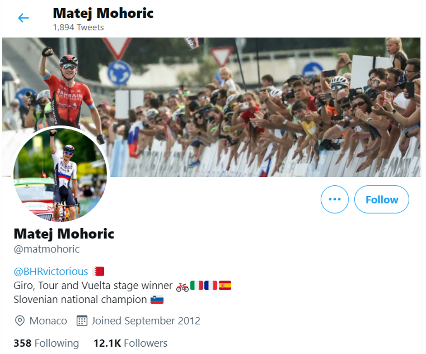Image resolution: width=426 pixels, height=354 pixels.
Task: Click the Italian flag emoji in the bio
Action: [198, 285]
